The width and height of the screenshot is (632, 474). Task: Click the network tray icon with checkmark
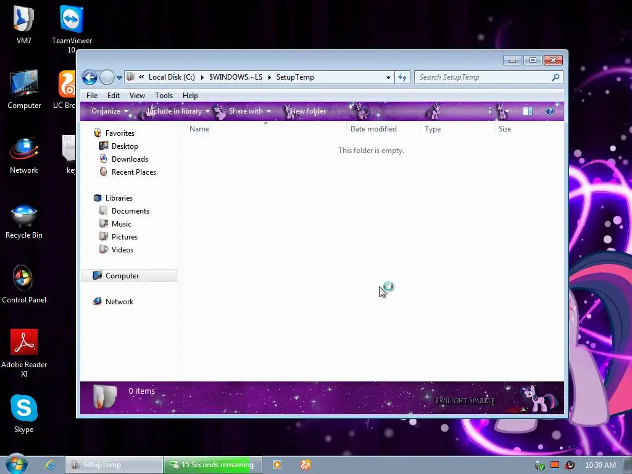tap(539, 465)
